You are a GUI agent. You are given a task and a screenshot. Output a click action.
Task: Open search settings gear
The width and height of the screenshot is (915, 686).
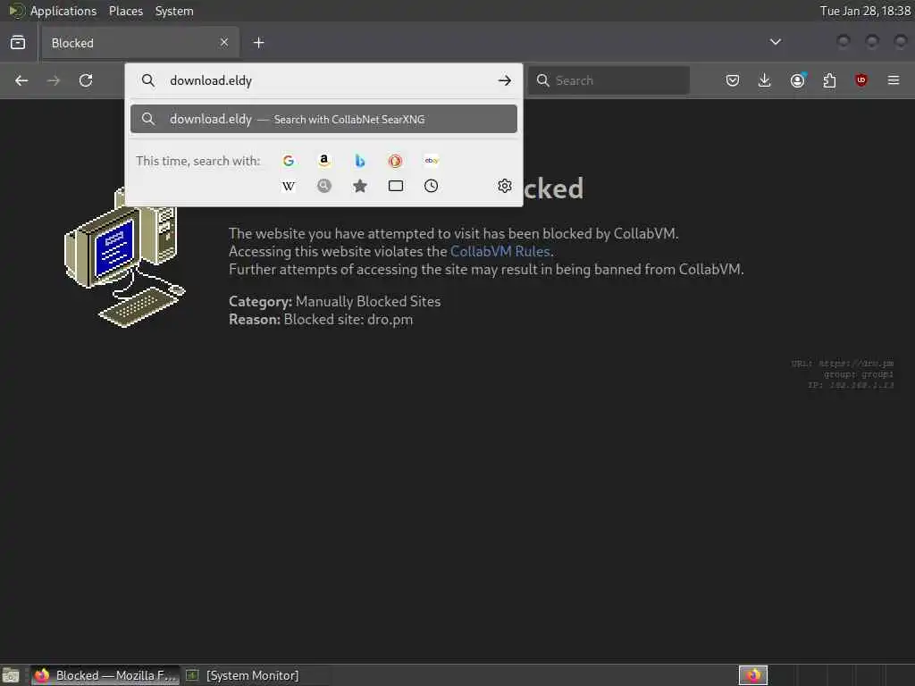click(505, 186)
